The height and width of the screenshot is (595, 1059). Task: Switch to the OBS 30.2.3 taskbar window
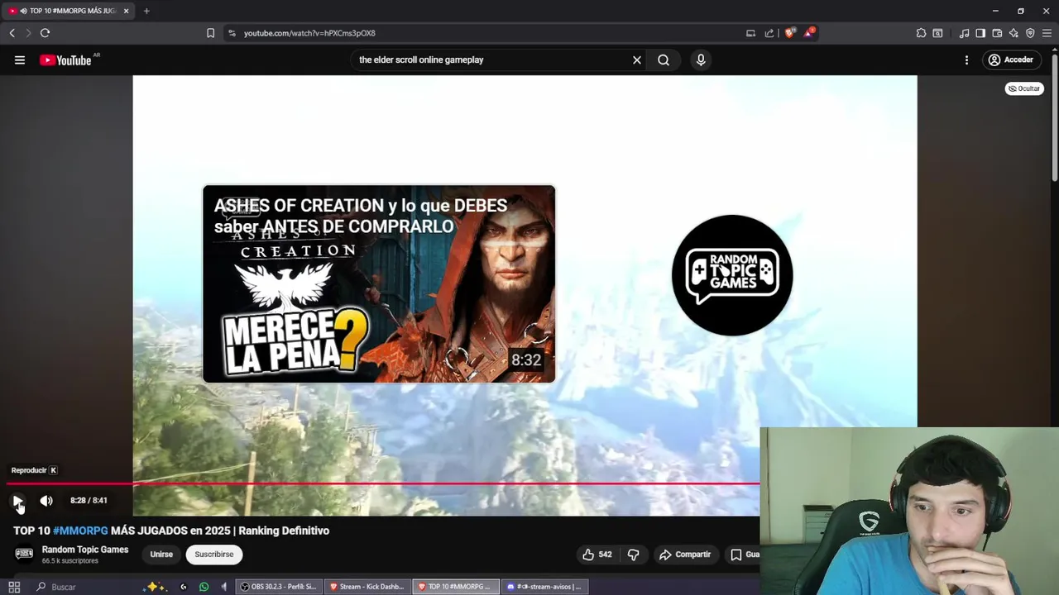tap(278, 587)
